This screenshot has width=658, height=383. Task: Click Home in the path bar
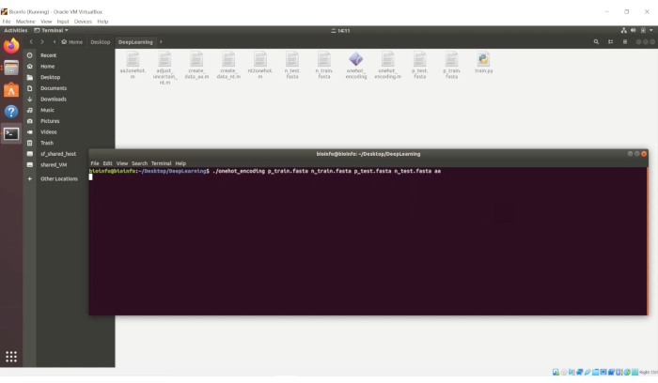[x=71, y=42]
